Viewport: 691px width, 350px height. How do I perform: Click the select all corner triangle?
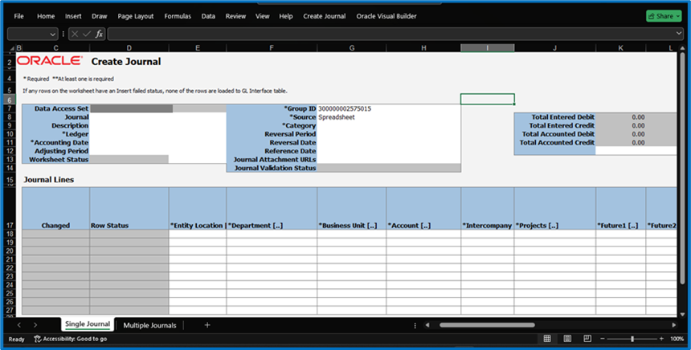(12, 48)
